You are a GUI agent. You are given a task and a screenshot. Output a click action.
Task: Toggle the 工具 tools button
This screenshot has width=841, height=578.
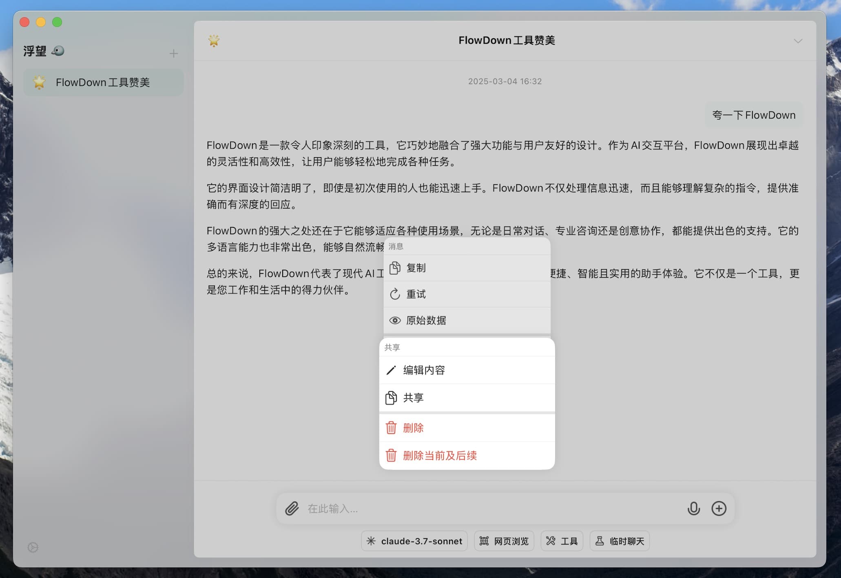(x=562, y=541)
